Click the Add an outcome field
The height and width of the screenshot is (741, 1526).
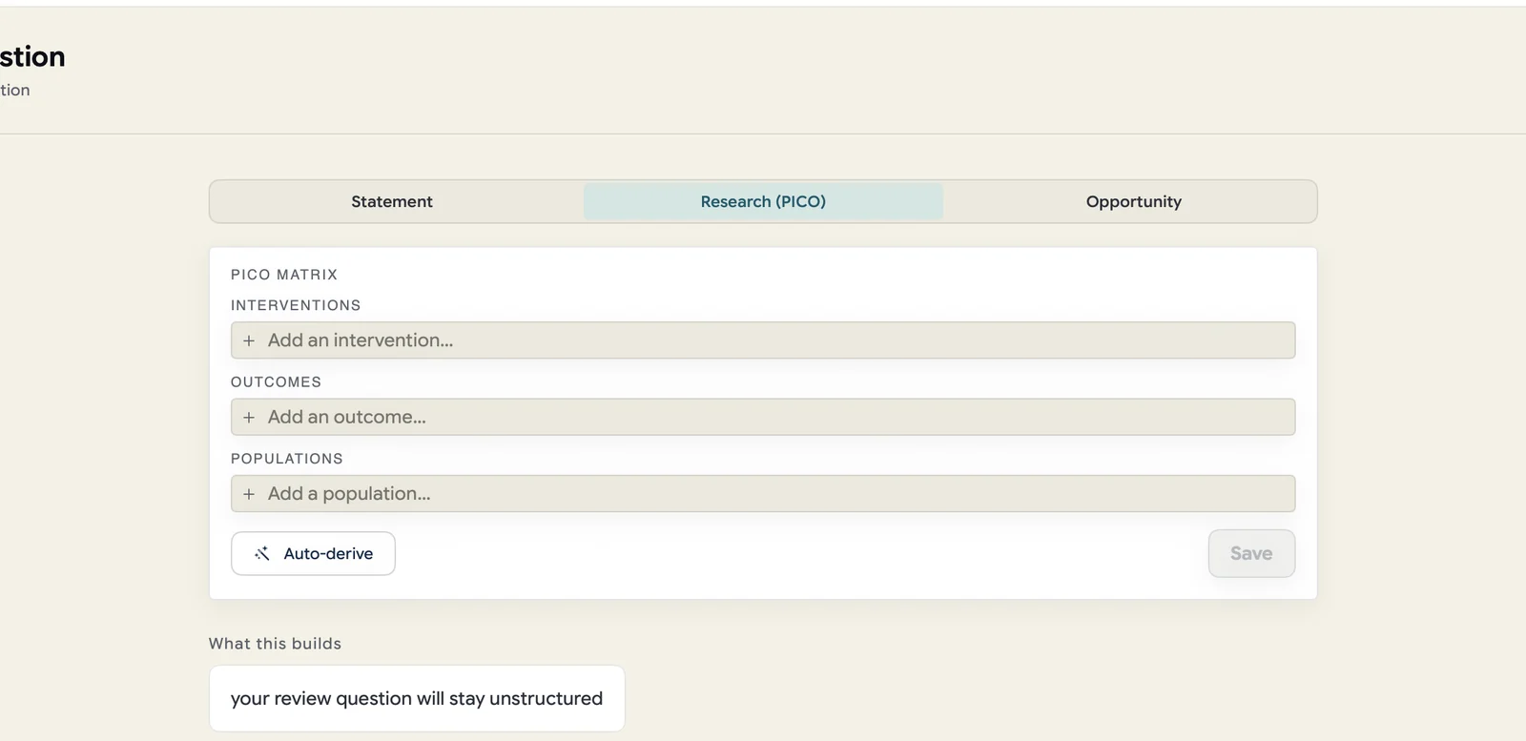(763, 417)
